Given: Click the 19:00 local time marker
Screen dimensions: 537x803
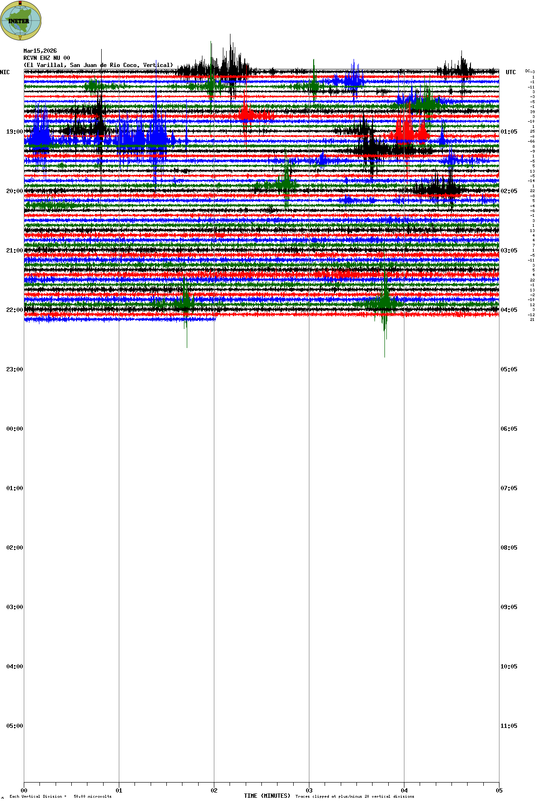Looking at the screenshot, I should [15, 132].
